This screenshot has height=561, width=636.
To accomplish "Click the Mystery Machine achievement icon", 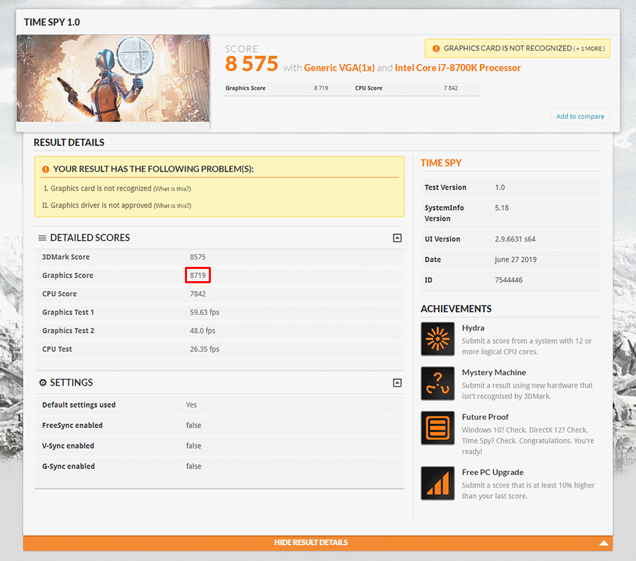I will (437, 384).
